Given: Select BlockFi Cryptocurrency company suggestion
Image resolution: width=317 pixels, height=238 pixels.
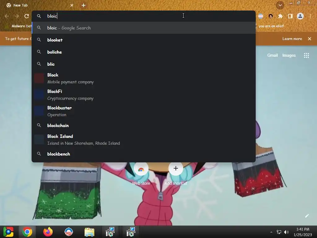Looking at the screenshot, I should coord(144,95).
